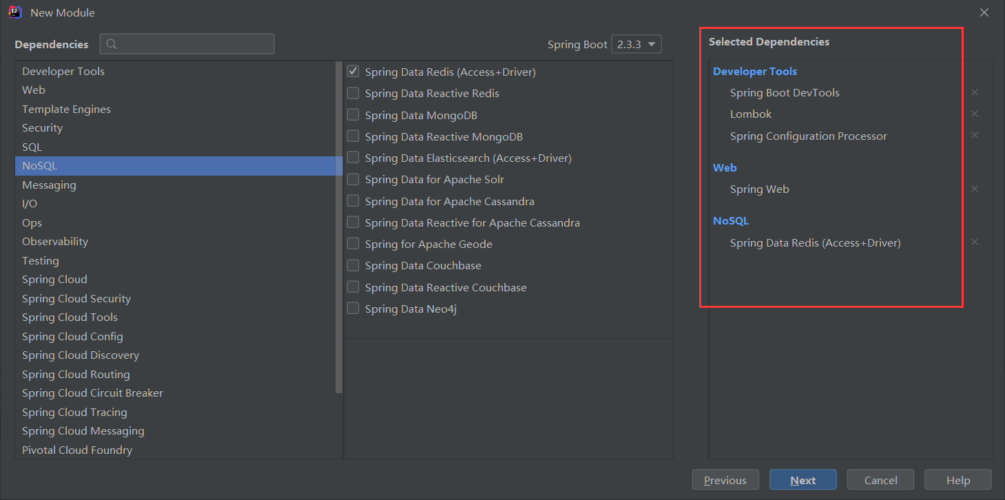Enable Spring for Apache Geode

pos(353,244)
